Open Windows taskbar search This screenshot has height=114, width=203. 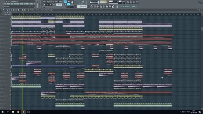pos(8,112)
